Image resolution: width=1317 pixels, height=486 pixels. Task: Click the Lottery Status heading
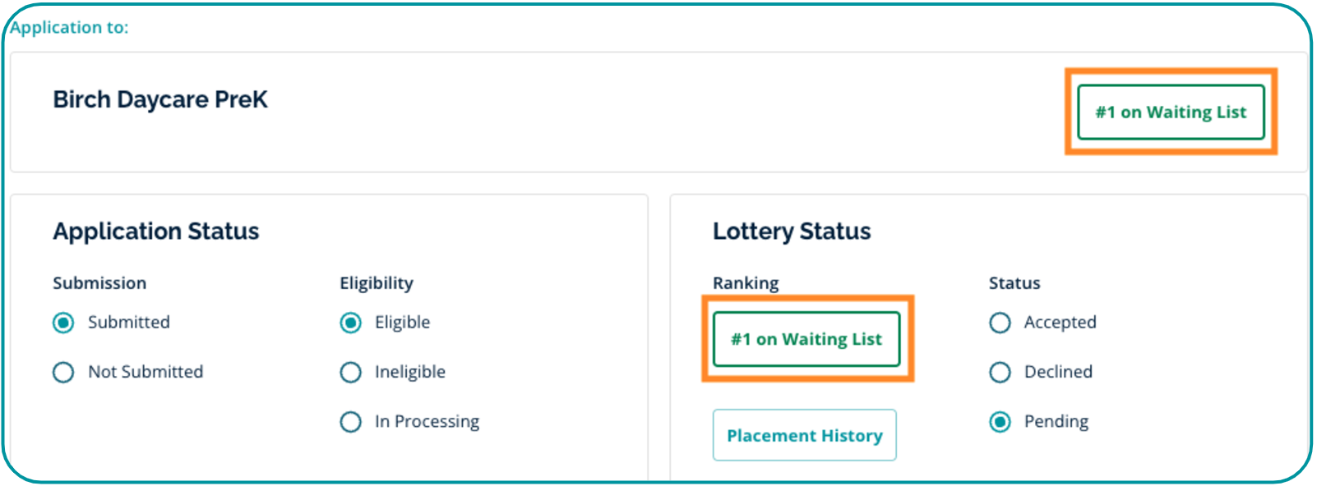[x=792, y=232]
